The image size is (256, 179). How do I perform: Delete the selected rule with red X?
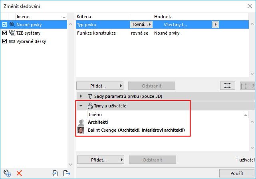pos(19,173)
